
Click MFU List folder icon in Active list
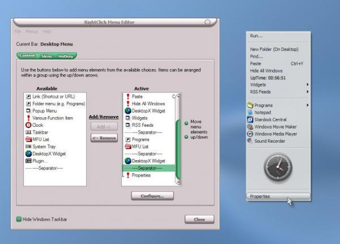[x=128, y=146]
